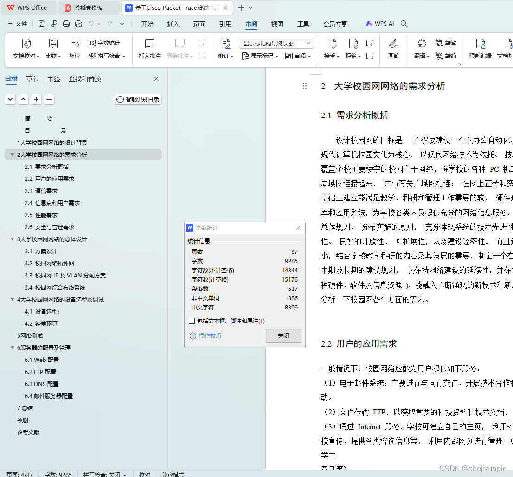Screen dimensions: 513x477
Task: Switch to the 视图 ribbon tab
Action: pos(277,24)
